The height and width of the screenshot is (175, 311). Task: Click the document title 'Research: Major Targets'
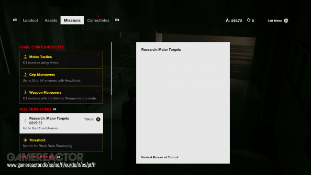(161, 50)
